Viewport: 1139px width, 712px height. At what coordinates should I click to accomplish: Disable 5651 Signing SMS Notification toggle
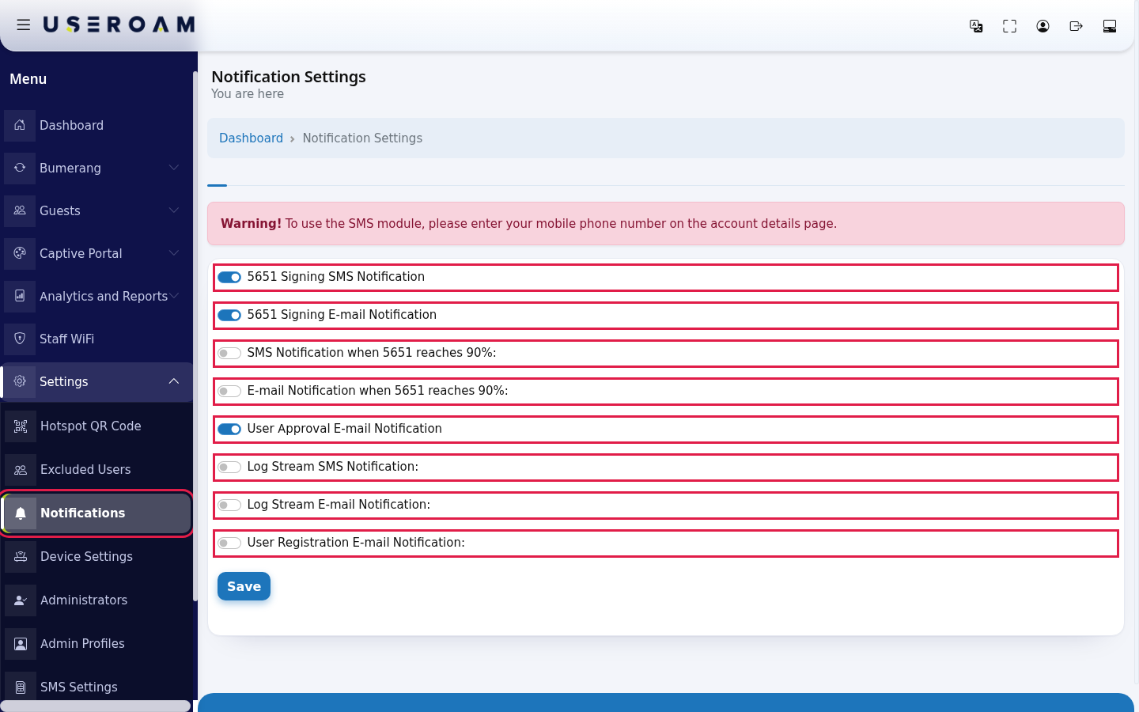tap(229, 277)
